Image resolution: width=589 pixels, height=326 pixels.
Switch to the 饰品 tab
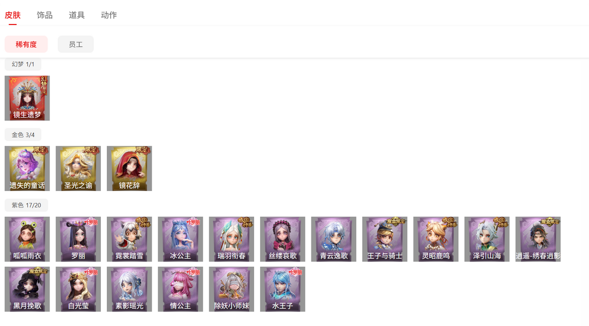(x=45, y=15)
